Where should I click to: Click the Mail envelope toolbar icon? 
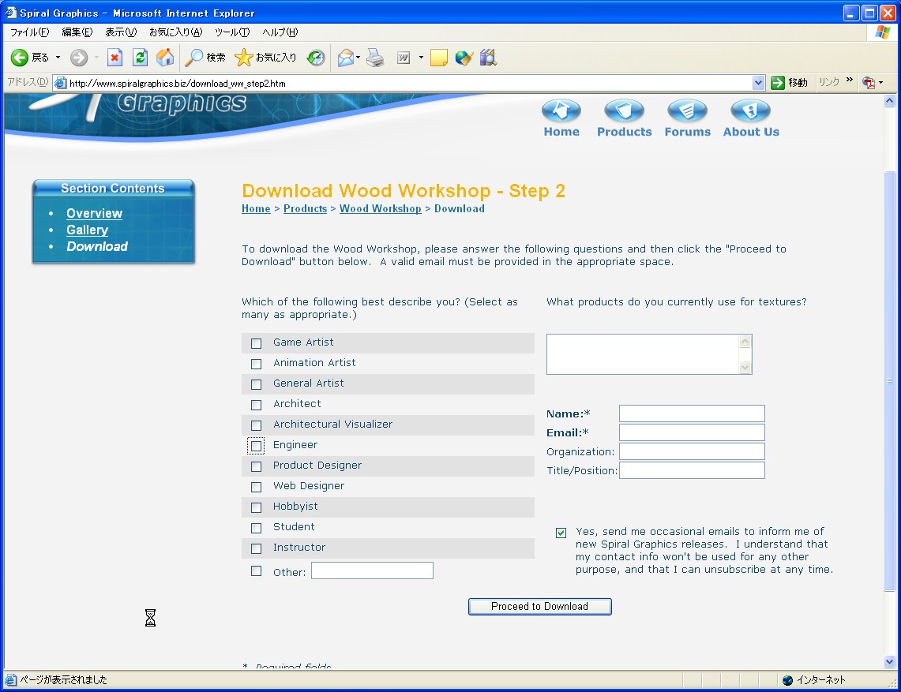click(345, 58)
